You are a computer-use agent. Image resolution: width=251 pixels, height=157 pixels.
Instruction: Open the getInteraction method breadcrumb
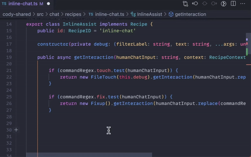[x=190, y=14]
